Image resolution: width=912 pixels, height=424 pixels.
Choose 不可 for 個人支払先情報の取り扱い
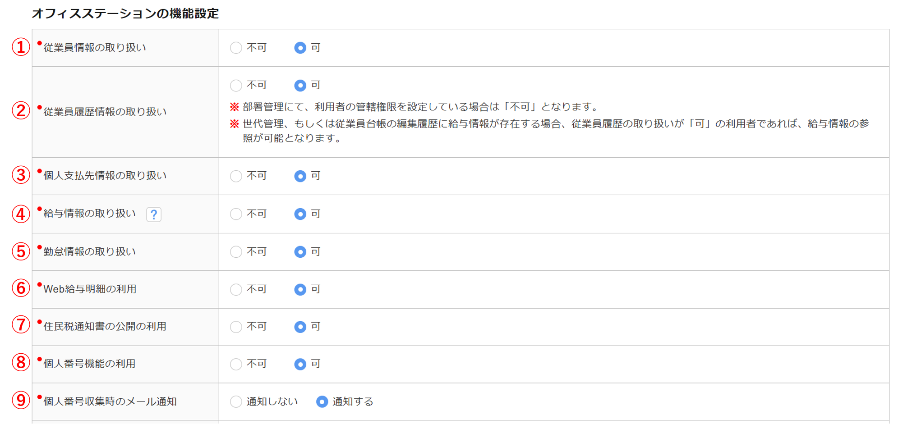click(x=236, y=176)
